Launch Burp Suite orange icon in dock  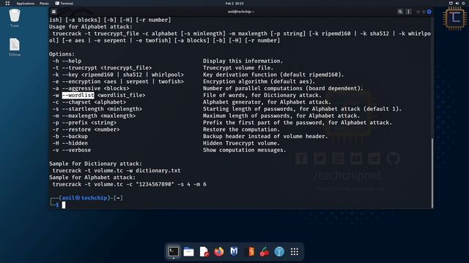click(x=251, y=251)
